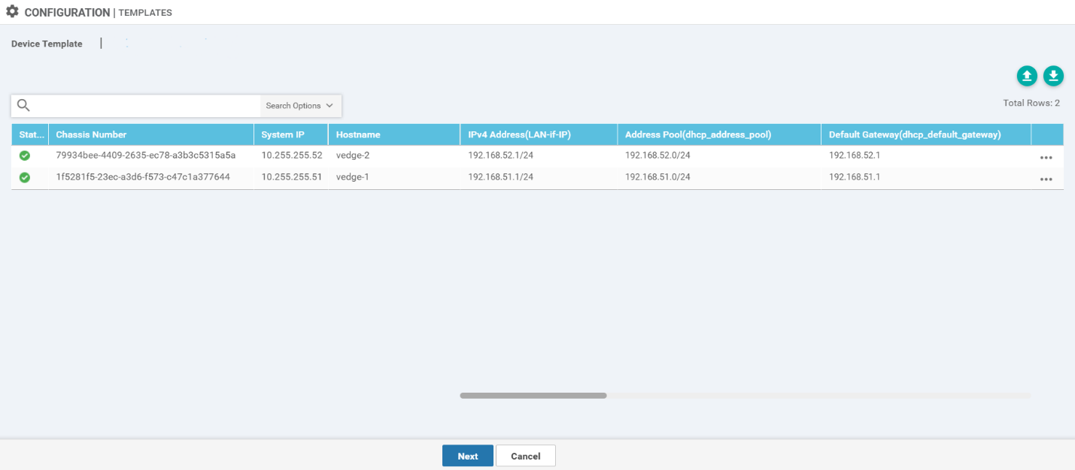Click the upload arrow icon
The width and height of the screenshot is (1075, 470).
[x=1027, y=75]
